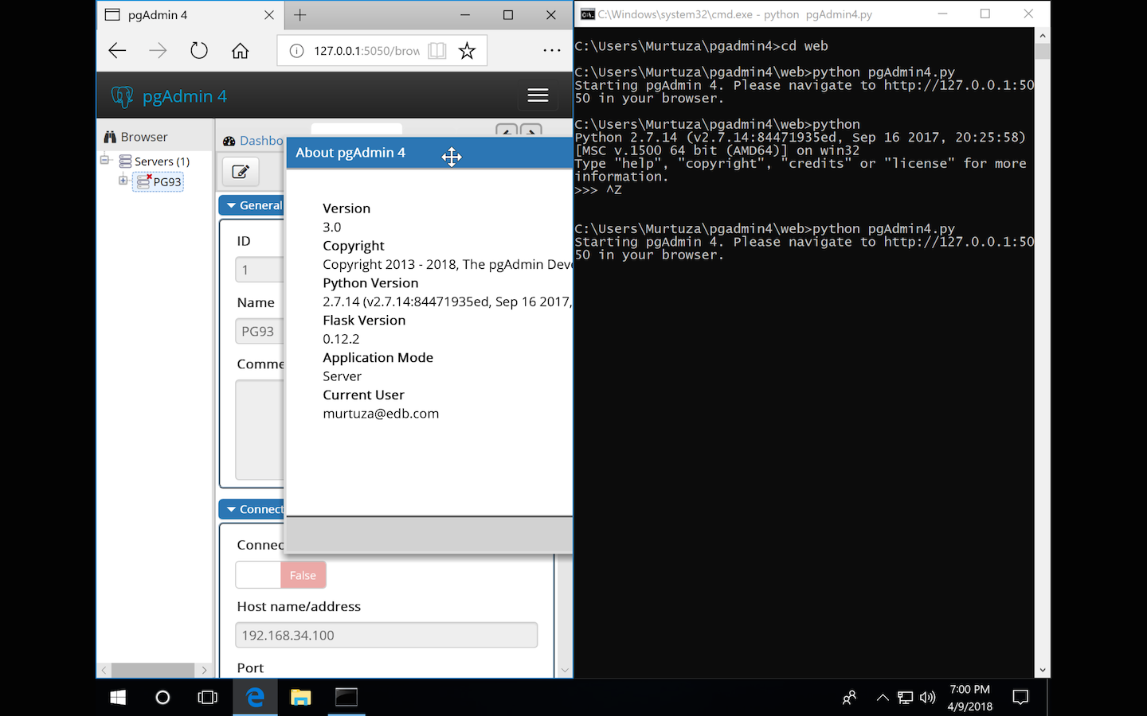
Task: Open the hamburger navigation menu
Action: (538, 95)
